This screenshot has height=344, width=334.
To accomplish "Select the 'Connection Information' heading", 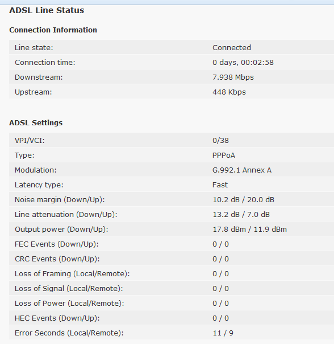I will [53, 30].
